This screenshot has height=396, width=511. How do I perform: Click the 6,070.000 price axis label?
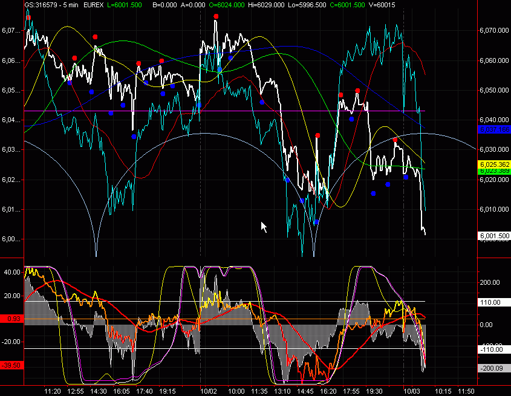(494, 30)
